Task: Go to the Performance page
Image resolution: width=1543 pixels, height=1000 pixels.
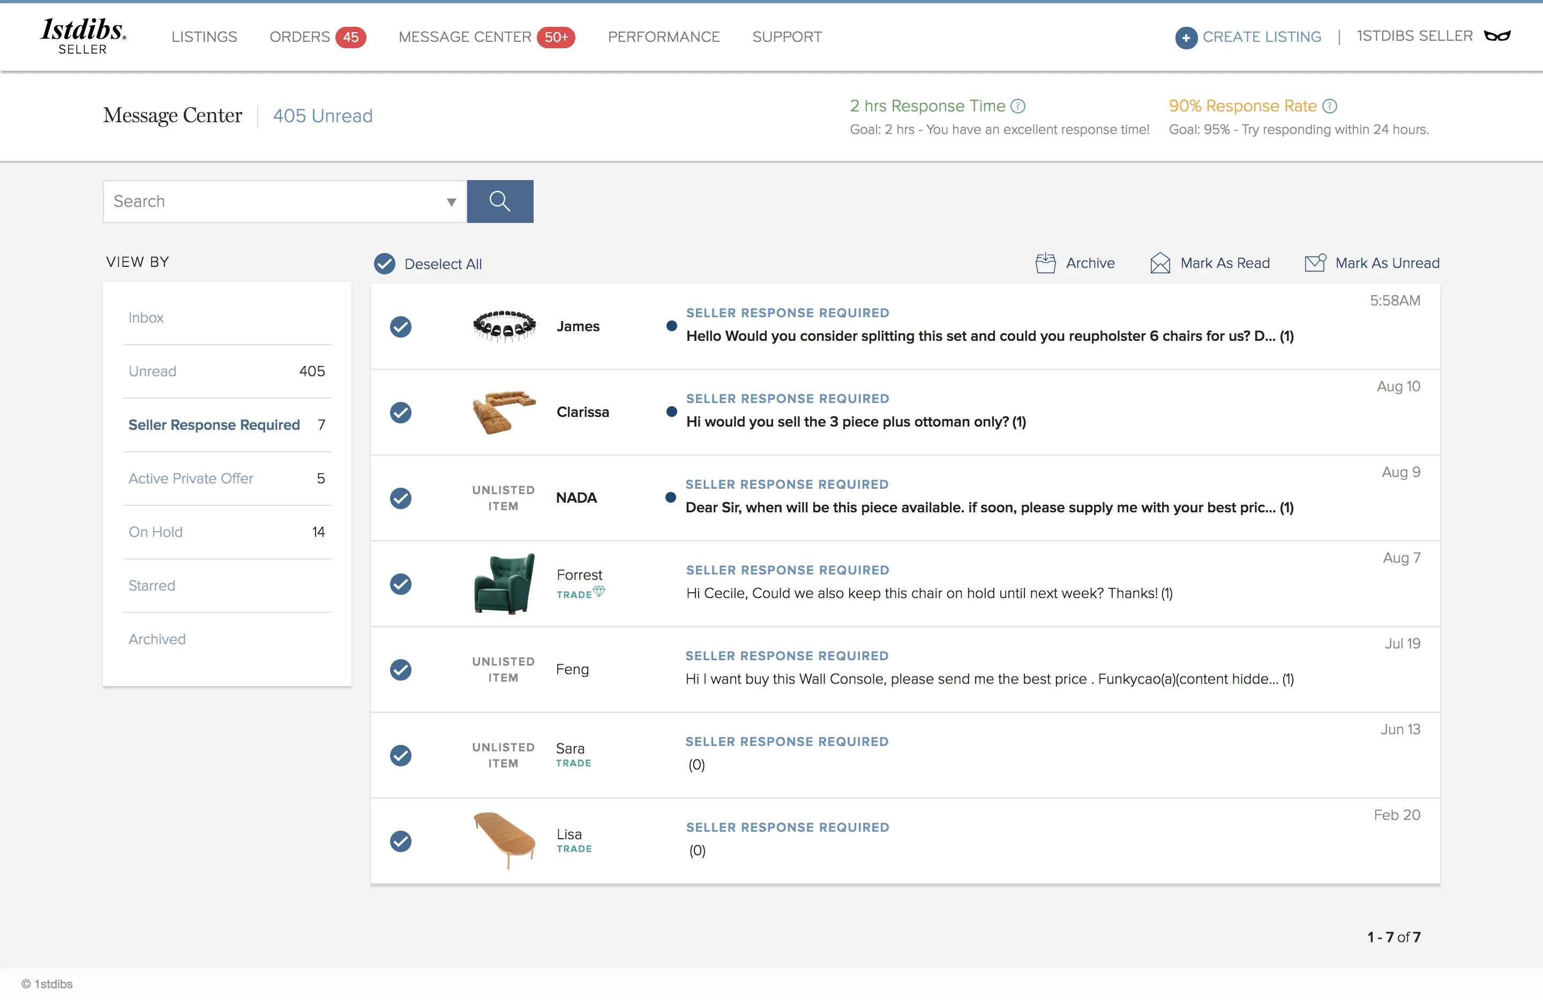Action: tap(664, 37)
